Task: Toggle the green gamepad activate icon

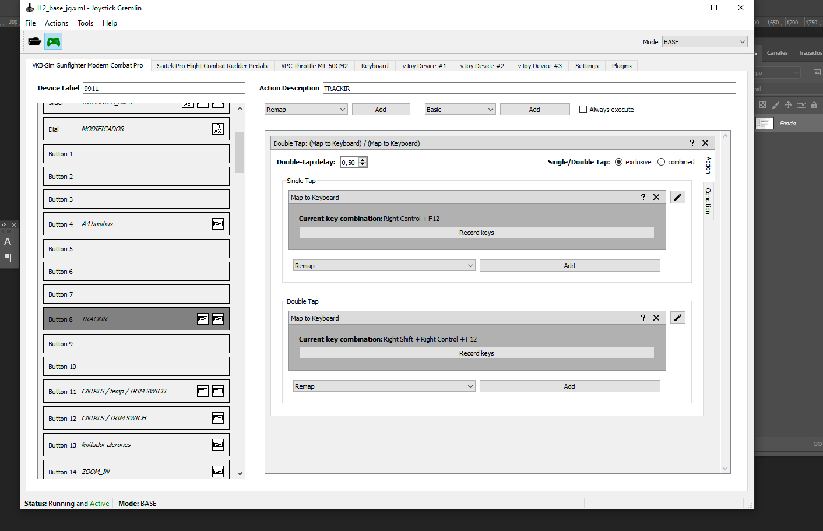Action: point(54,41)
